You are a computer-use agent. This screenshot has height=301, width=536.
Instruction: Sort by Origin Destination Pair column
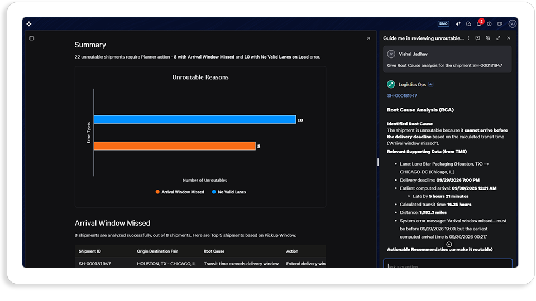tap(157, 251)
